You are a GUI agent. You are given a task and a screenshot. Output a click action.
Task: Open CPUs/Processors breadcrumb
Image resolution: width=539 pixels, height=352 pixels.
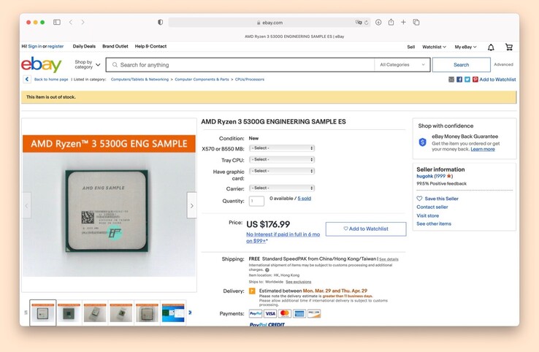(x=250, y=80)
